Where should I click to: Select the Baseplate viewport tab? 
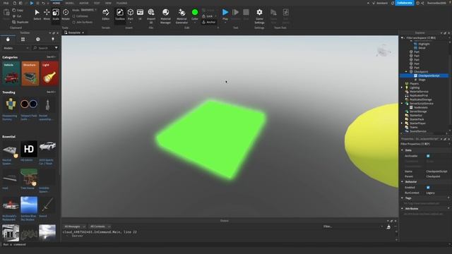[x=74, y=32]
